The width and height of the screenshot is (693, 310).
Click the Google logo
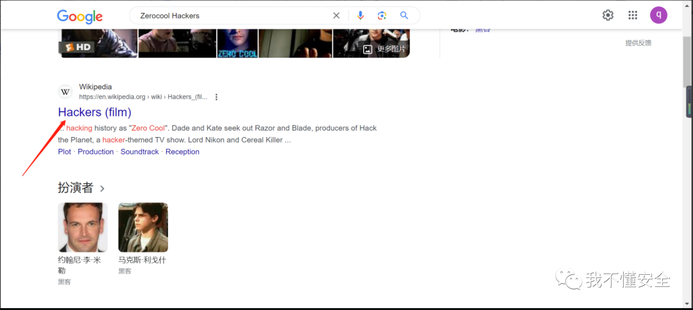pos(80,16)
